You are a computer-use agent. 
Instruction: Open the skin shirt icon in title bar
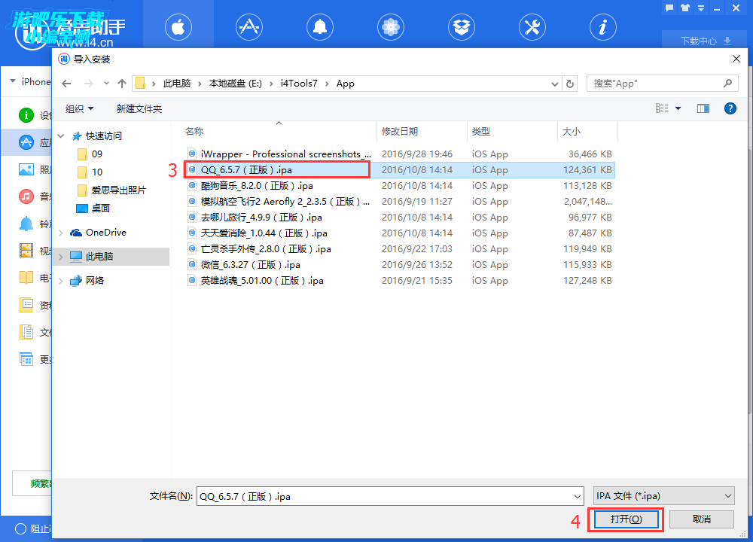pyautogui.click(x=685, y=8)
